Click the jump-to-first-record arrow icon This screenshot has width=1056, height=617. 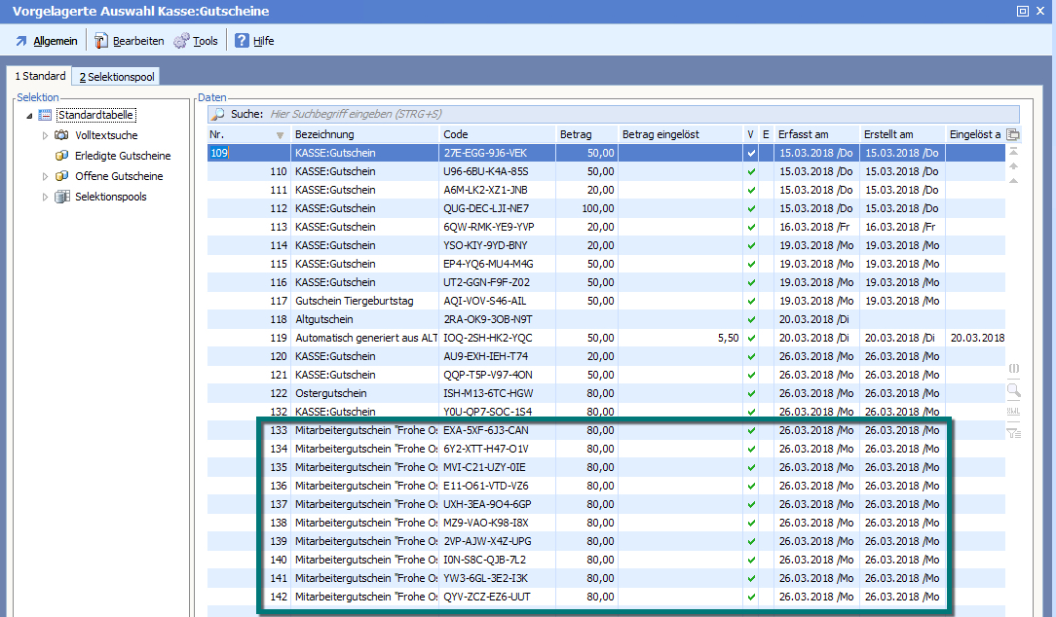tap(1013, 152)
